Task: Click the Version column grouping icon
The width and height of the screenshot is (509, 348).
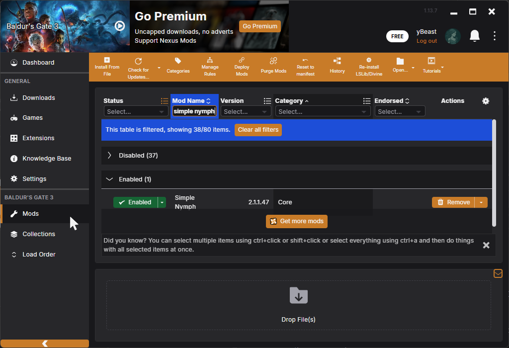Action: point(267,101)
